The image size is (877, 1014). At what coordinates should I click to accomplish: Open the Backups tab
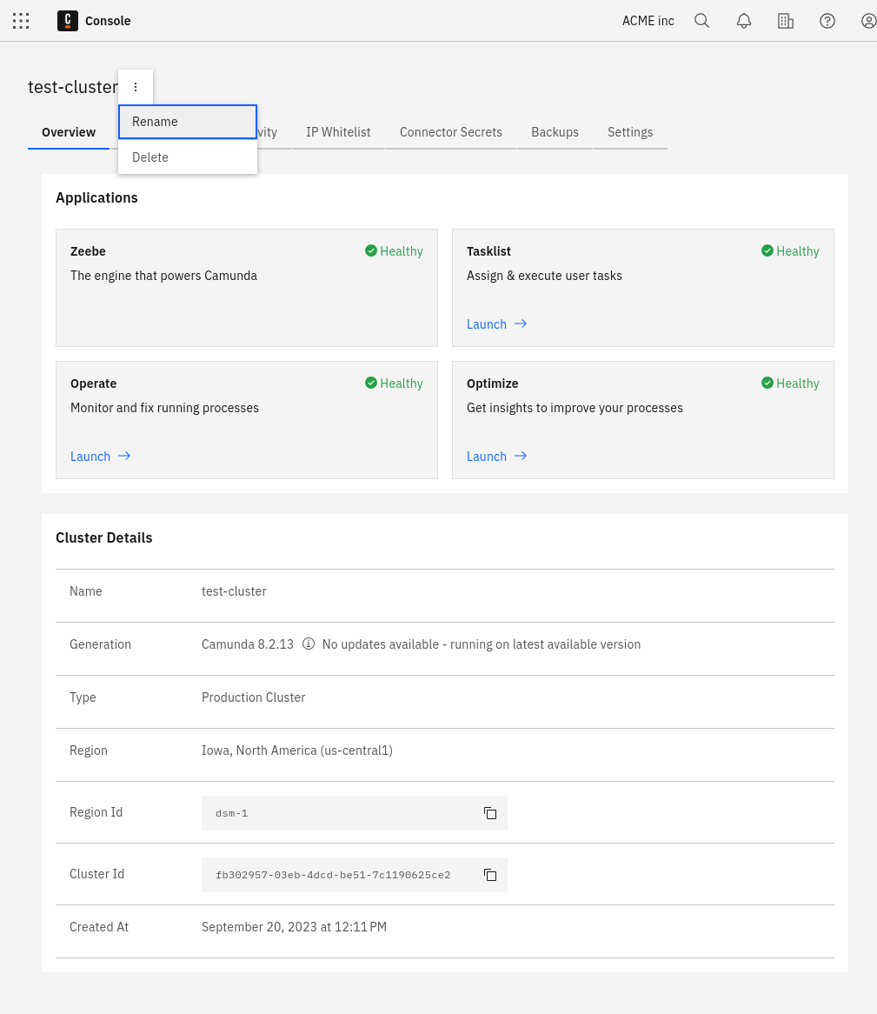pyautogui.click(x=555, y=132)
